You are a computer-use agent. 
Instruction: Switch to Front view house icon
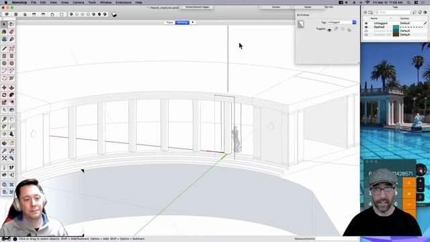tap(25, 14)
